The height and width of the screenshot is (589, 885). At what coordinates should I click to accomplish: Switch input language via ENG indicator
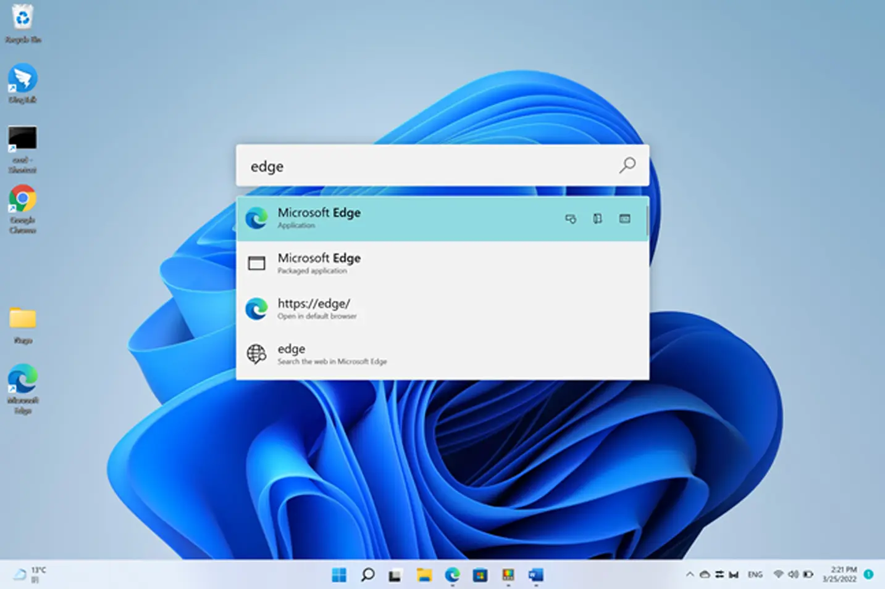755,574
